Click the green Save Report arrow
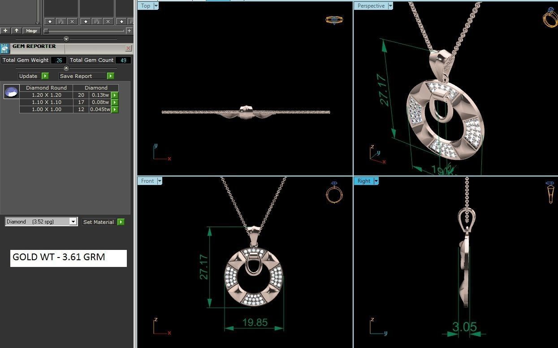This screenshot has width=558, height=348. (110, 76)
